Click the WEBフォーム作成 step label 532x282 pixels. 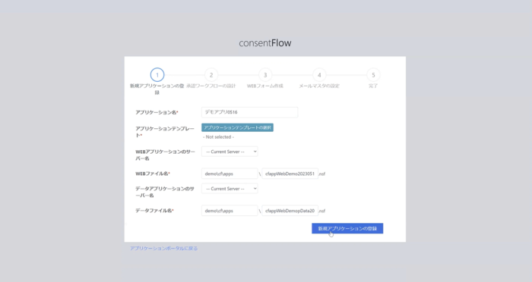[265, 86]
